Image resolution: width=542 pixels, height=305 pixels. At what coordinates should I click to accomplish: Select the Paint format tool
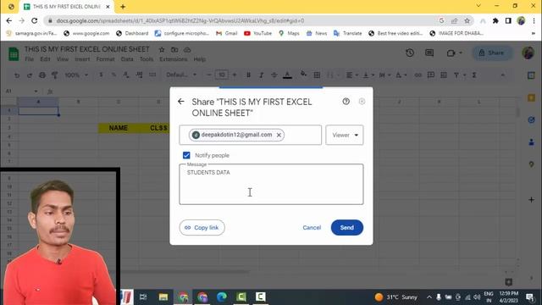pos(54,75)
